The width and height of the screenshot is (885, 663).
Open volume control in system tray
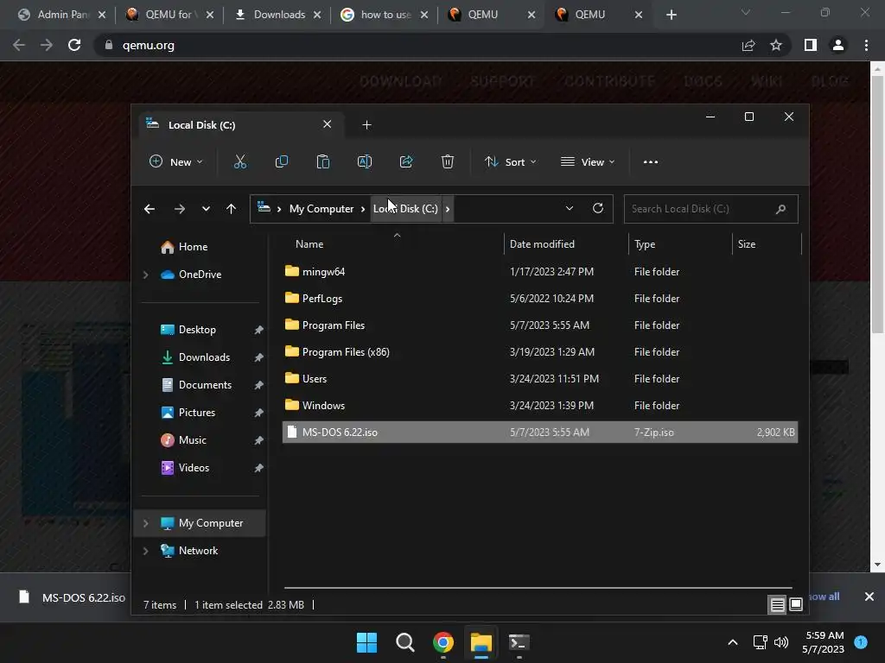click(781, 642)
